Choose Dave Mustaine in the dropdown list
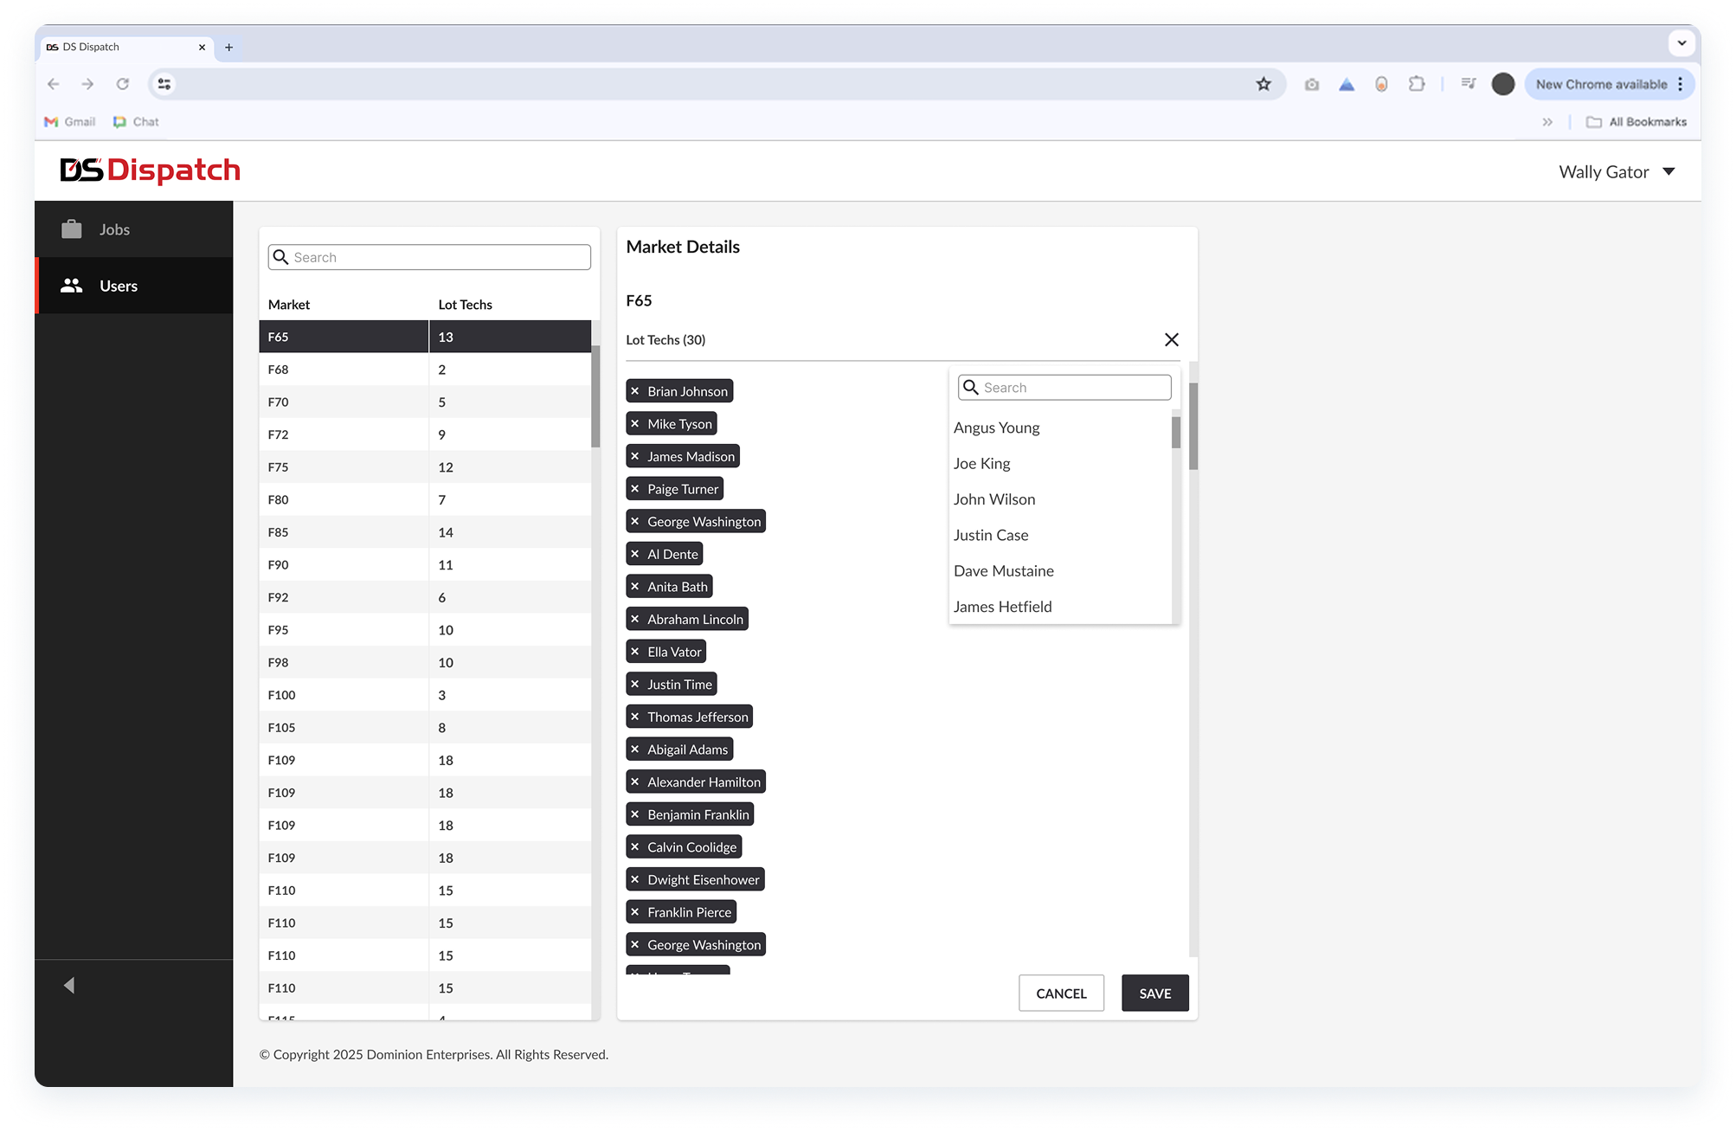This screenshot has width=1736, height=1132. coord(1003,571)
